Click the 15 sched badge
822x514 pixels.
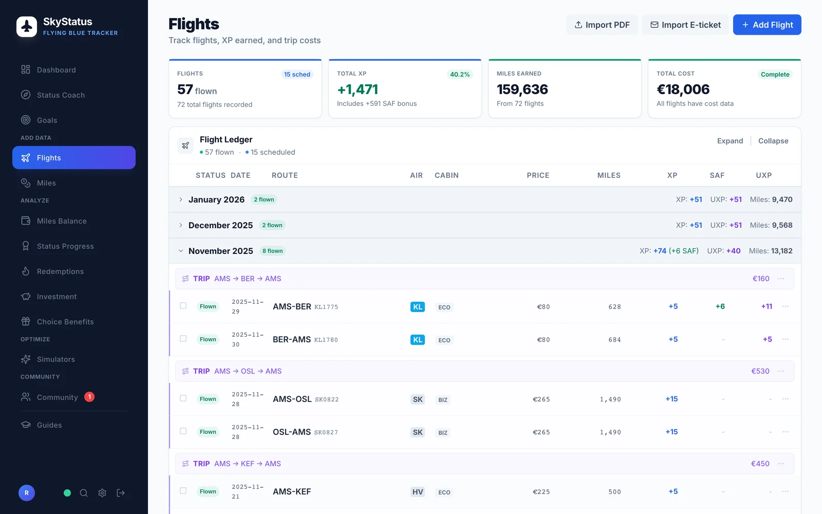pos(297,74)
